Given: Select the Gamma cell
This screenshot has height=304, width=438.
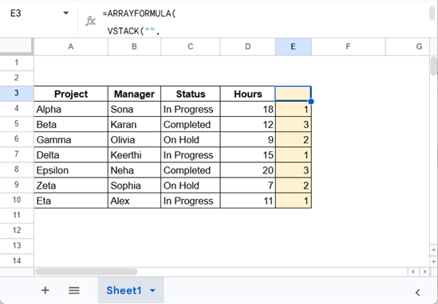Looking at the screenshot, I should (71, 139).
